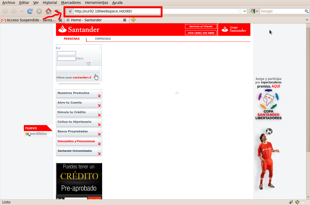This screenshot has width=310, height=205.
Task: Select the EMPRESAS tab
Action: point(103,39)
